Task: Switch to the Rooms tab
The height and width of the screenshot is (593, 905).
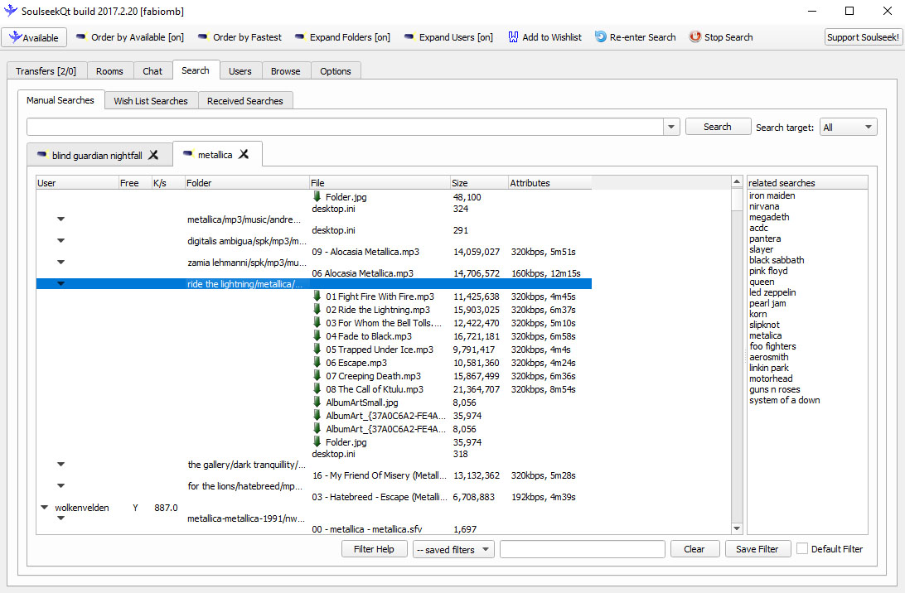Action: (109, 71)
